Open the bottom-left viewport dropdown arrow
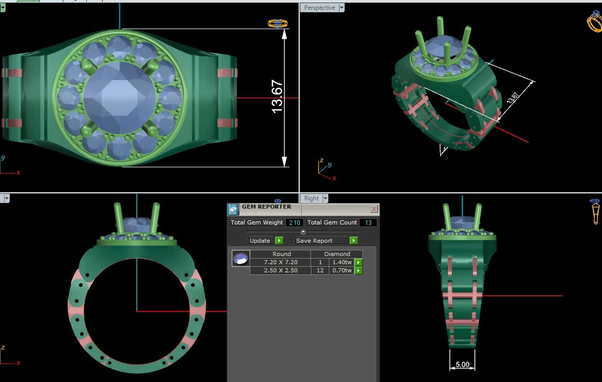 (6, 198)
